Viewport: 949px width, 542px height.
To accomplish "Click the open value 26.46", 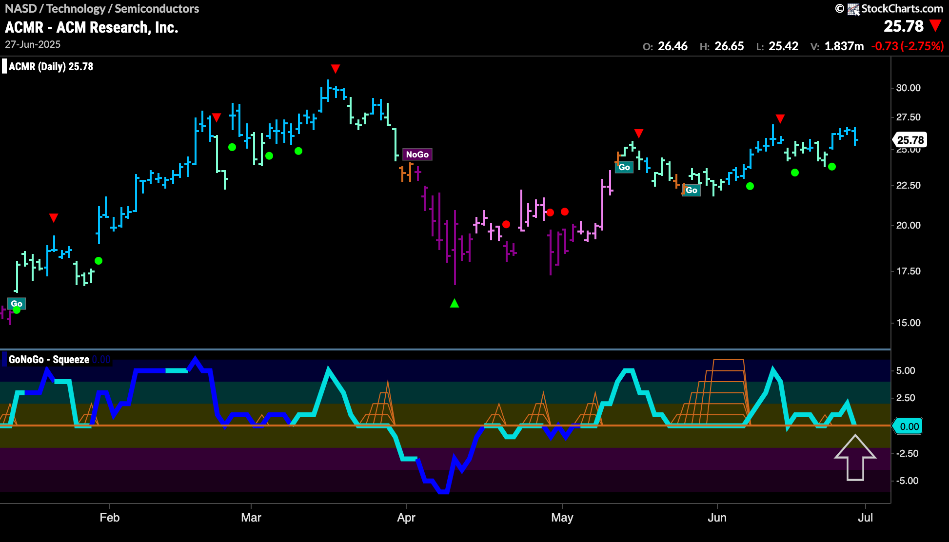I will 672,46.
